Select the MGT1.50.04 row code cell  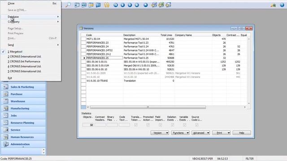104,39
